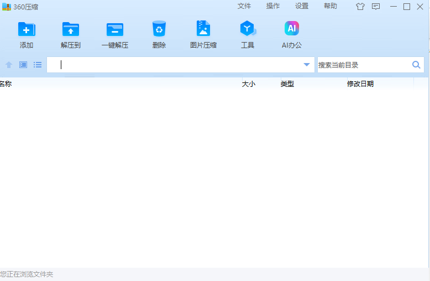Open the feedback message icon
430x281 pixels.
coord(376,7)
